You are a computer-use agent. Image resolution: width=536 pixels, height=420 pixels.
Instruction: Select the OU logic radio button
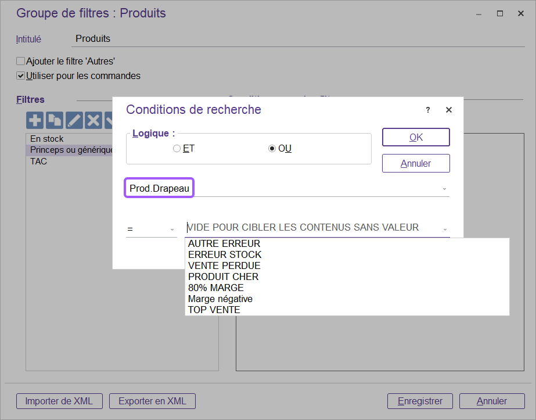272,149
